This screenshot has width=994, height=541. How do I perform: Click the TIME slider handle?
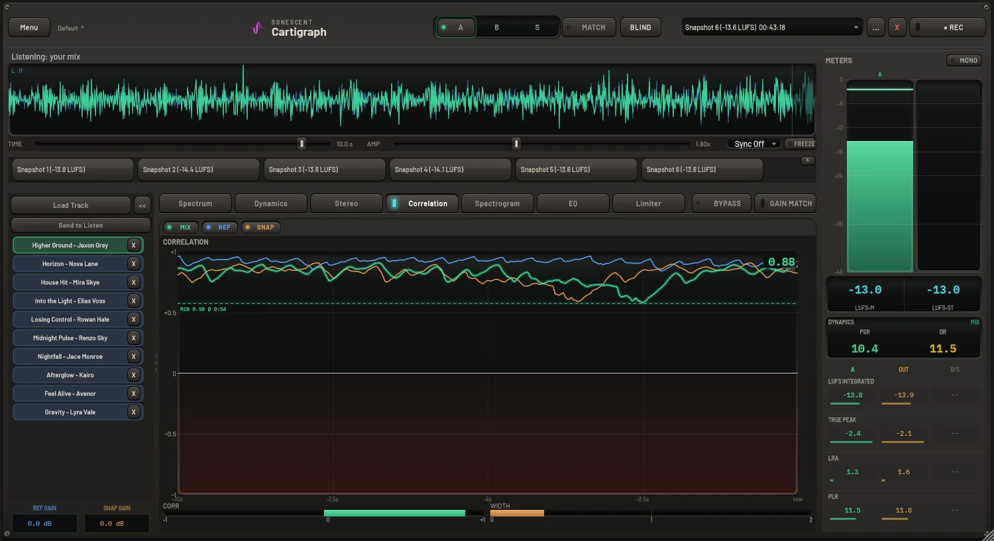coord(302,144)
